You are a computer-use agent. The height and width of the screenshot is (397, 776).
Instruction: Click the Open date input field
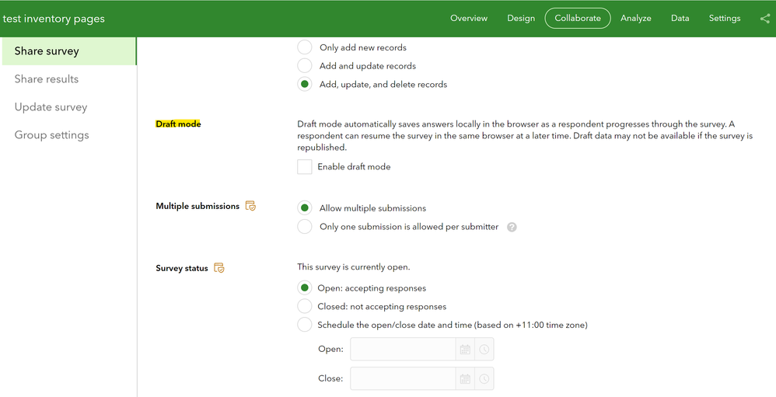coord(402,350)
